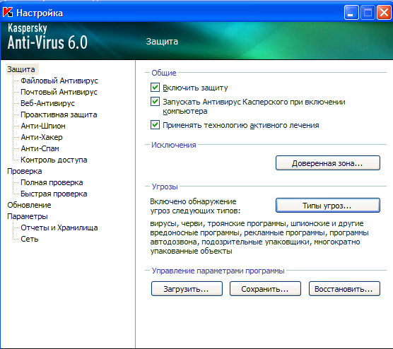The width and height of the screenshot is (393, 349).
Task: Select Обновление in the settings tree
Action: [29, 205]
